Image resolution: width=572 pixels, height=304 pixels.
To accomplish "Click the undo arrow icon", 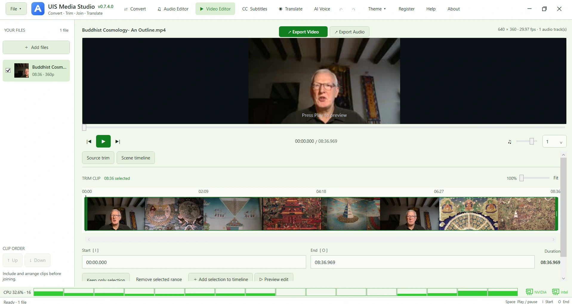I will [x=341, y=9].
